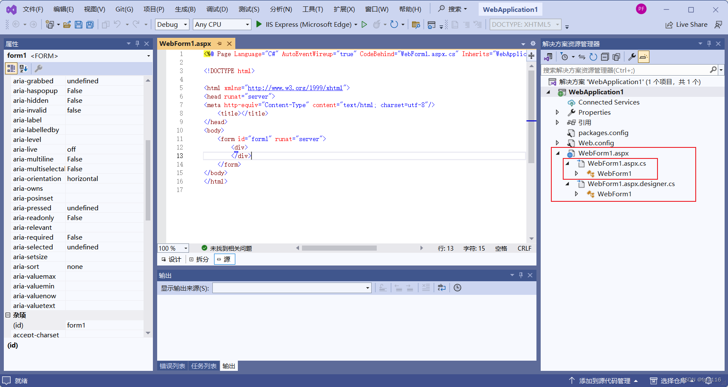This screenshot has width=728, height=387.
Task: Switch to the 设计 view tab
Action: 171,260
